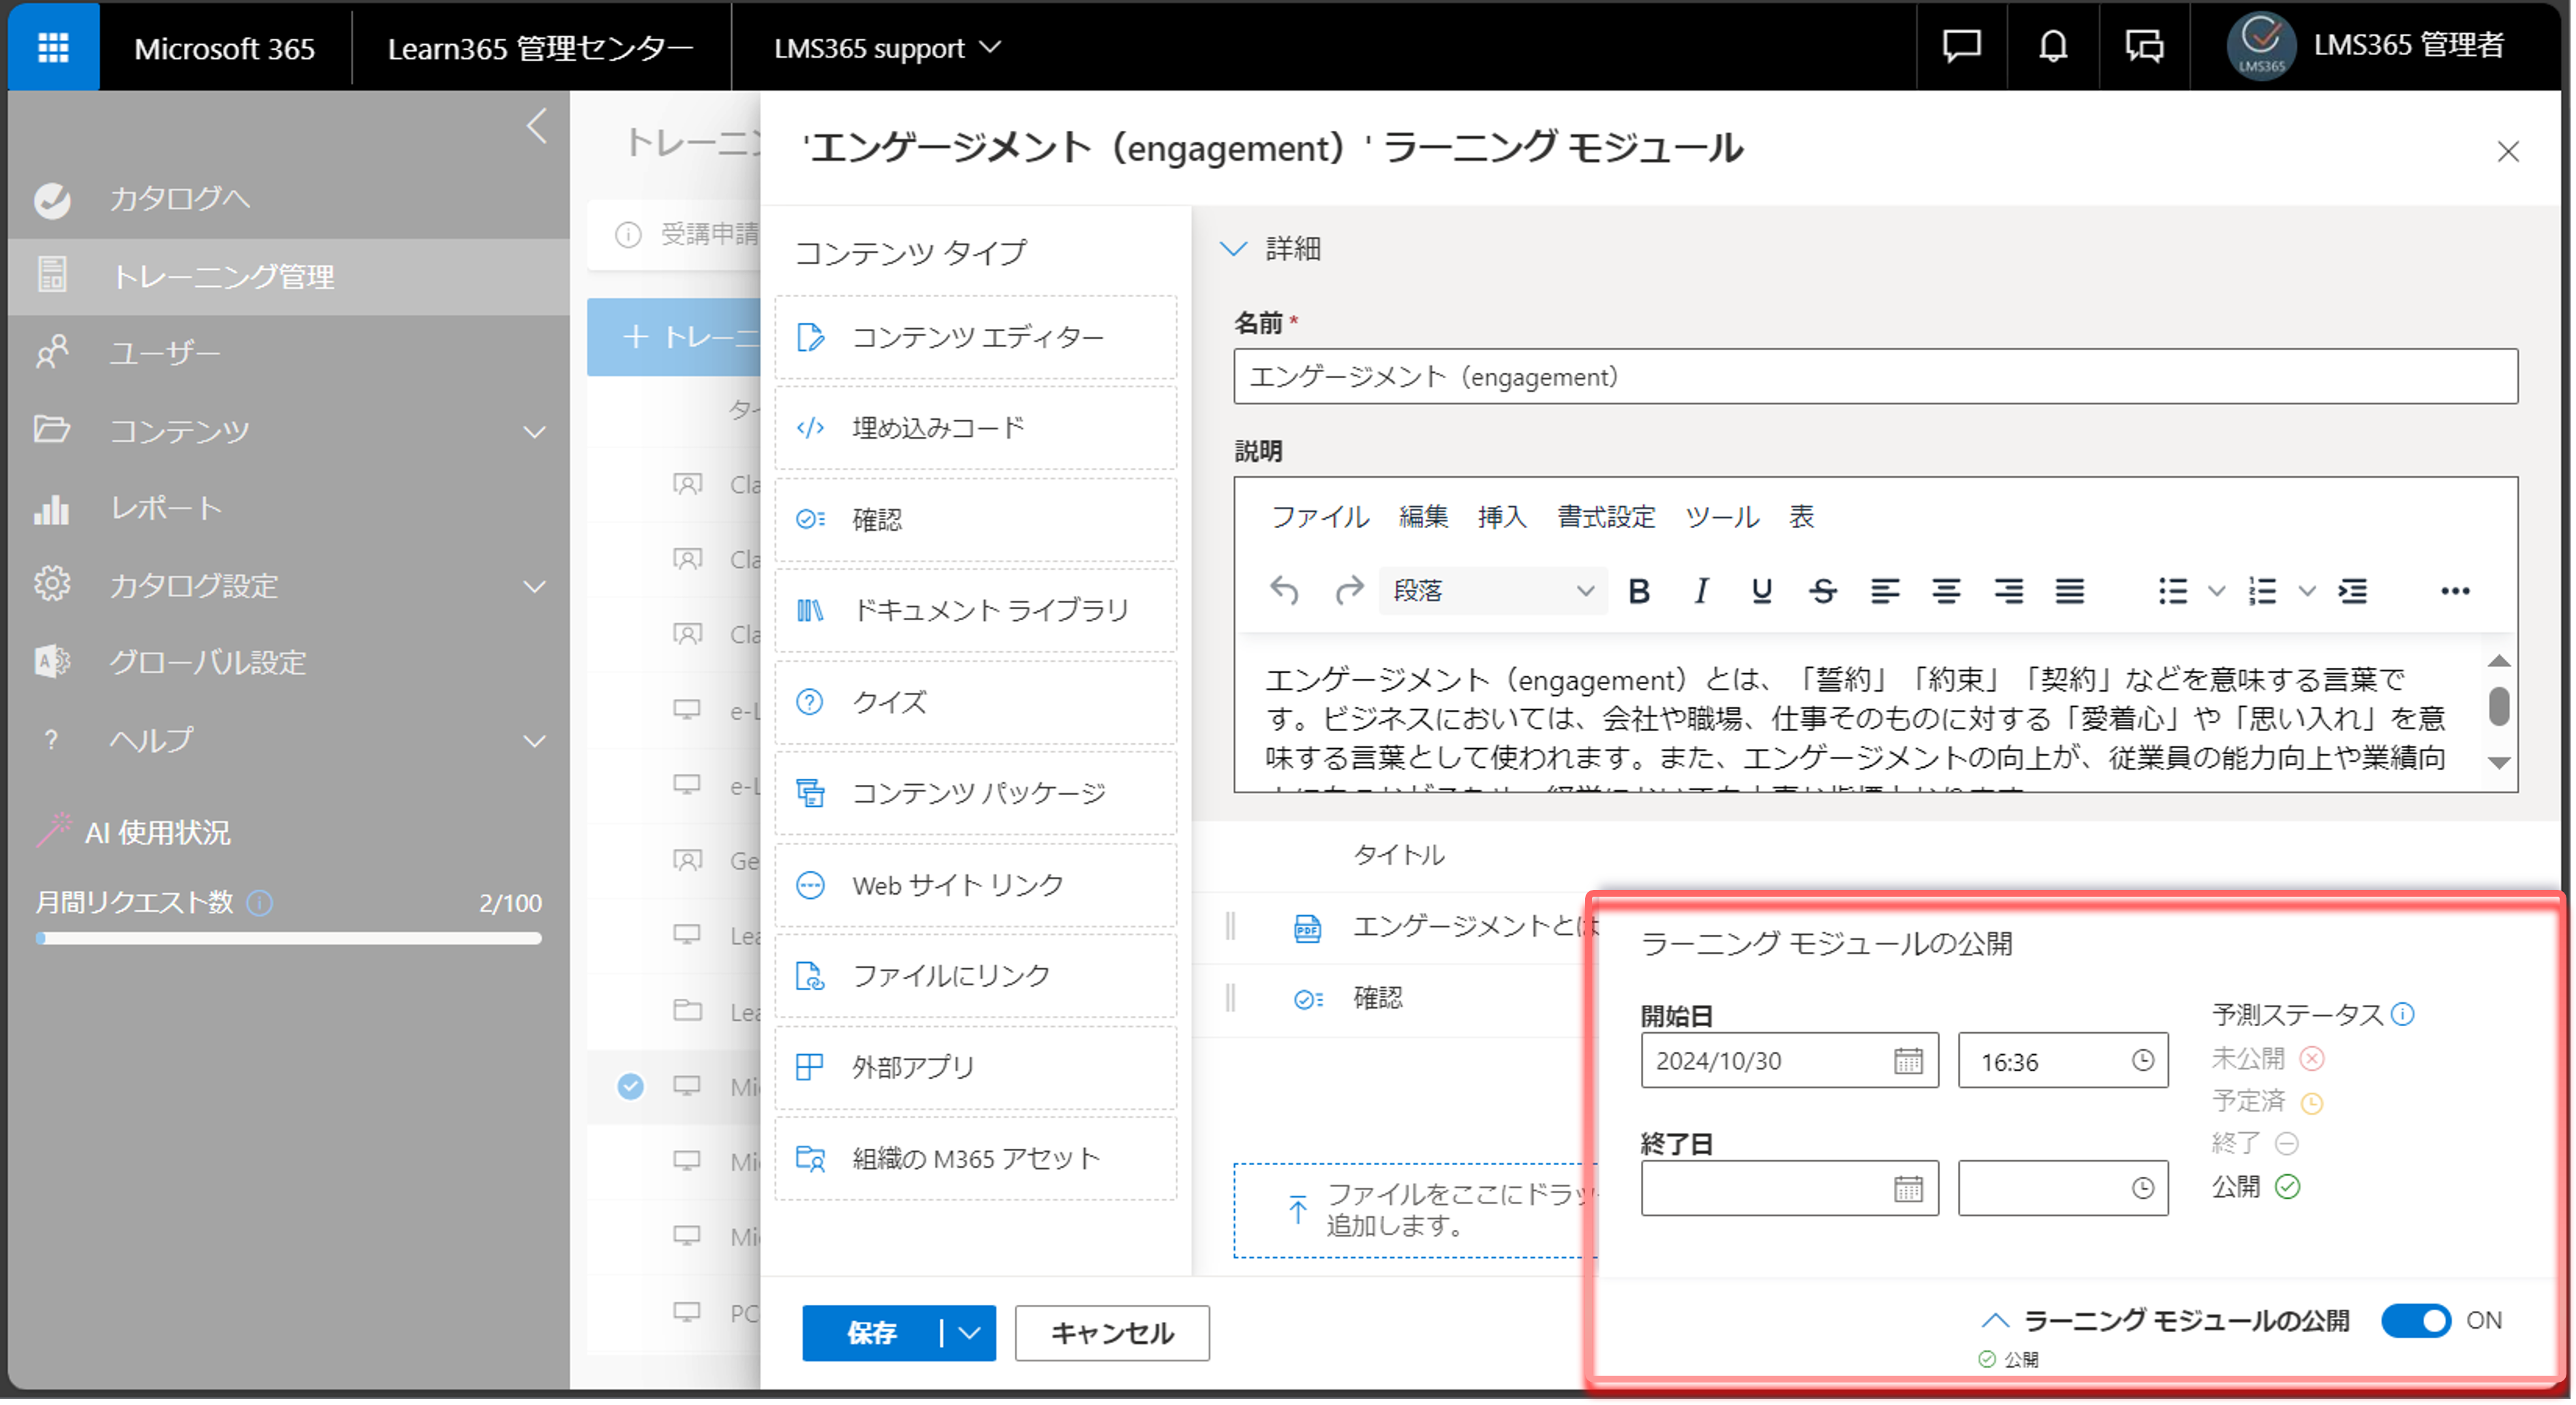Open the 書式設定 editor menu

point(1606,517)
